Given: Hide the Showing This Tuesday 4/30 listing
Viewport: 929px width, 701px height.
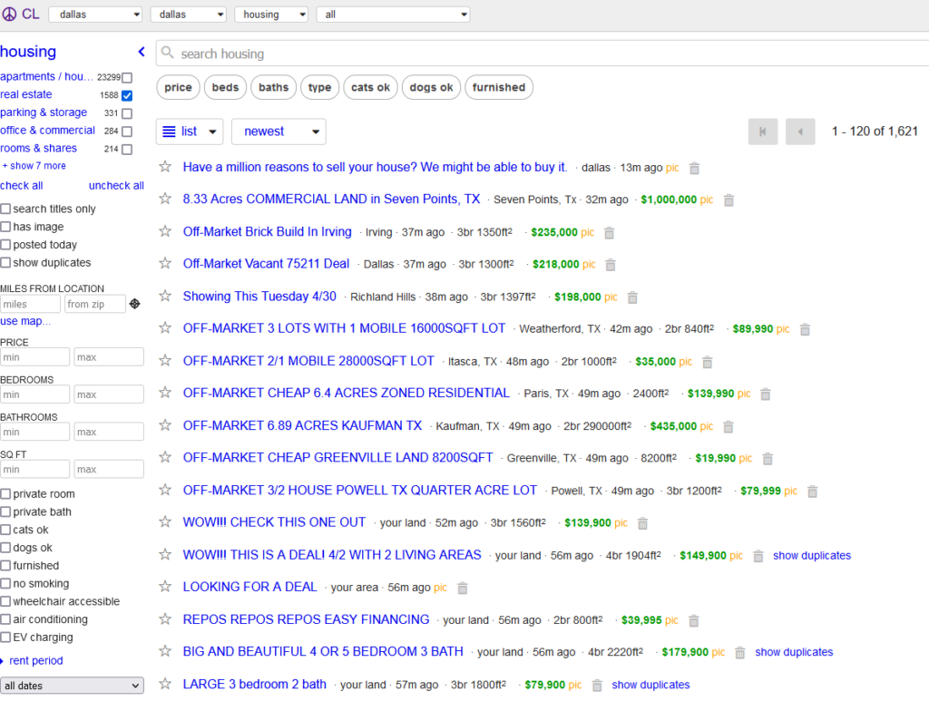Looking at the screenshot, I should tap(632, 297).
